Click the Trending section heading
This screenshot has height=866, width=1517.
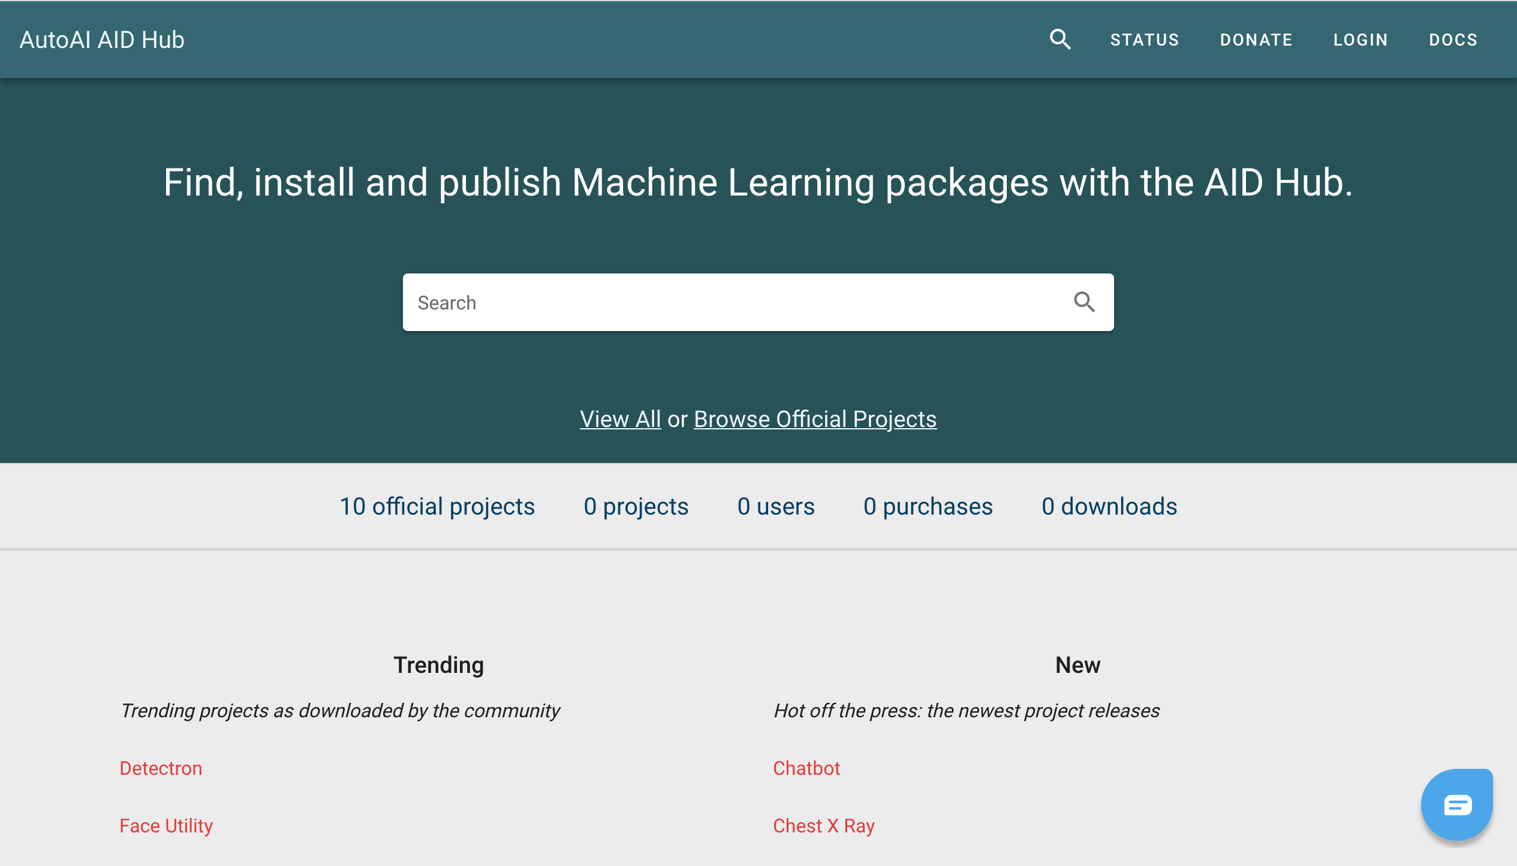439,665
